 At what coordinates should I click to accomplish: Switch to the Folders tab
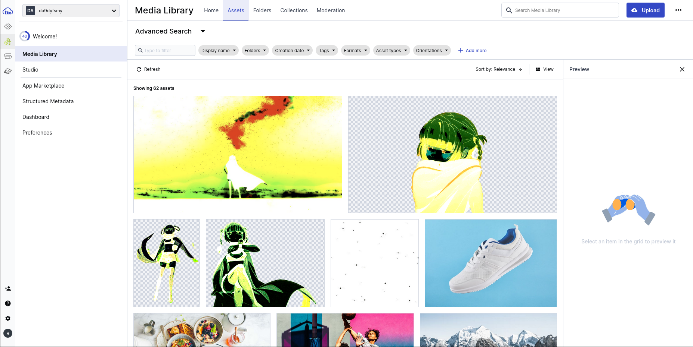point(262,10)
